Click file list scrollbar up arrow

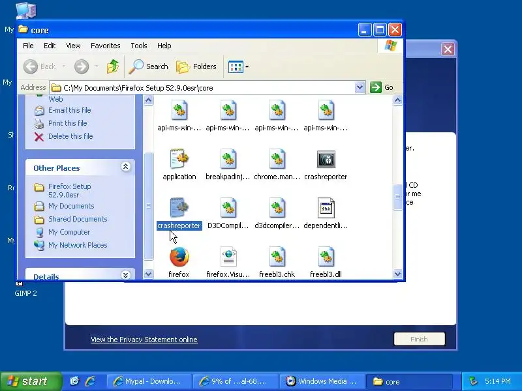pyautogui.click(x=397, y=100)
